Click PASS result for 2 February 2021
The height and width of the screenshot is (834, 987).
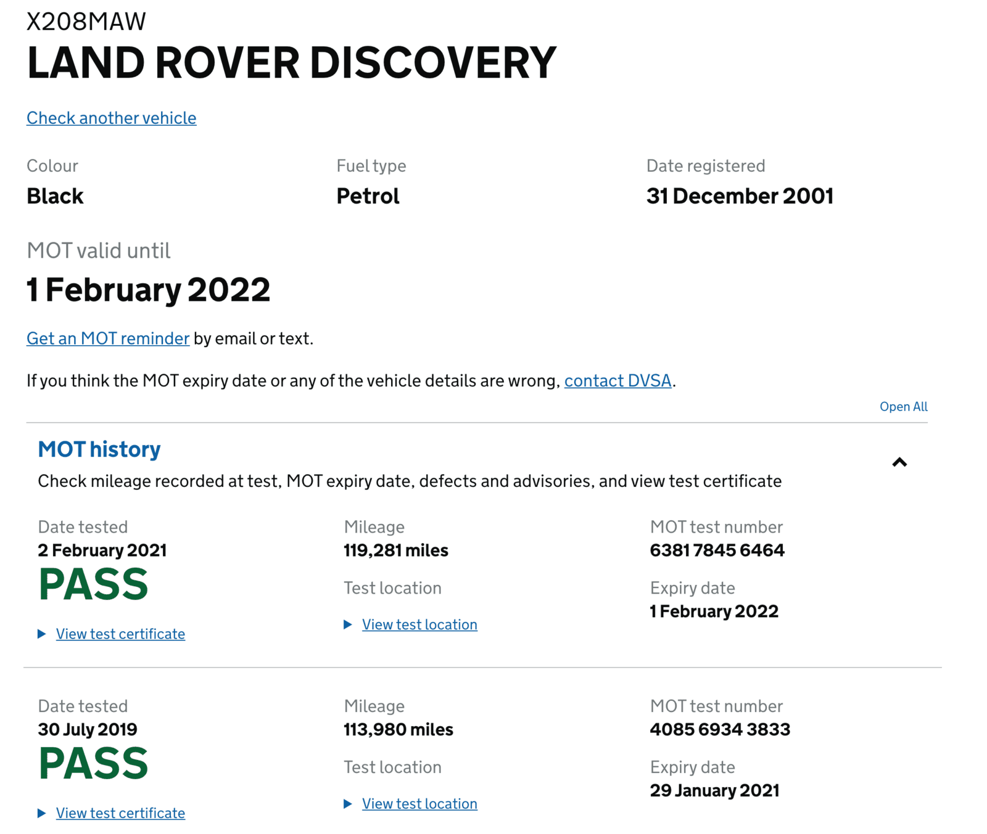[93, 584]
